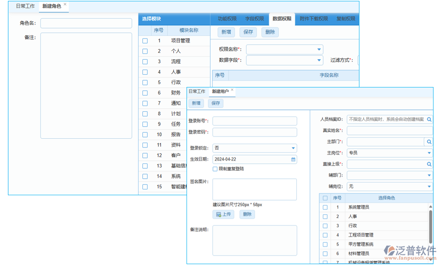The height and width of the screenshot is (265, 441).
Task: Open the 主部门 lookup via its magnifier icon
Action: (428, 141)
